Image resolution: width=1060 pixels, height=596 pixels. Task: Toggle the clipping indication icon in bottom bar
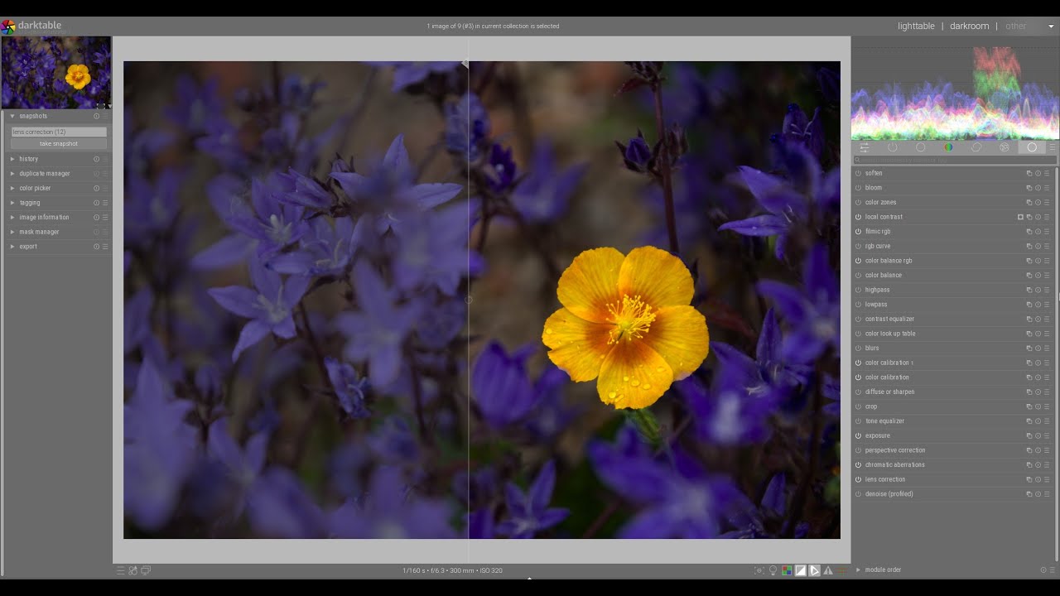pyautogui.click(x=800, y=570)
